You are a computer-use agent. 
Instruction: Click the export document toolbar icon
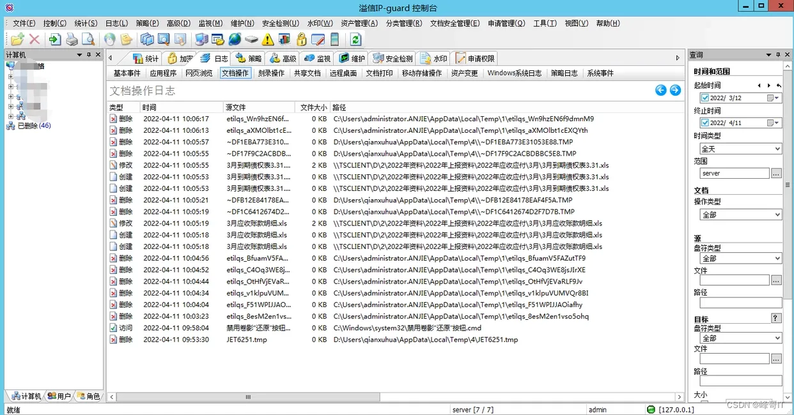[x=55, y=39]
